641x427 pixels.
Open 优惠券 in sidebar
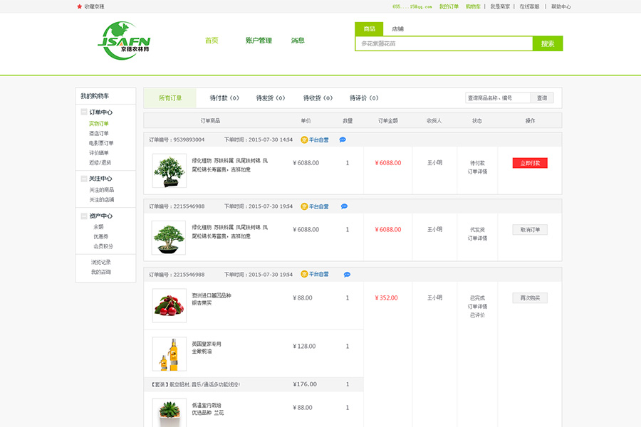(100, 236)
